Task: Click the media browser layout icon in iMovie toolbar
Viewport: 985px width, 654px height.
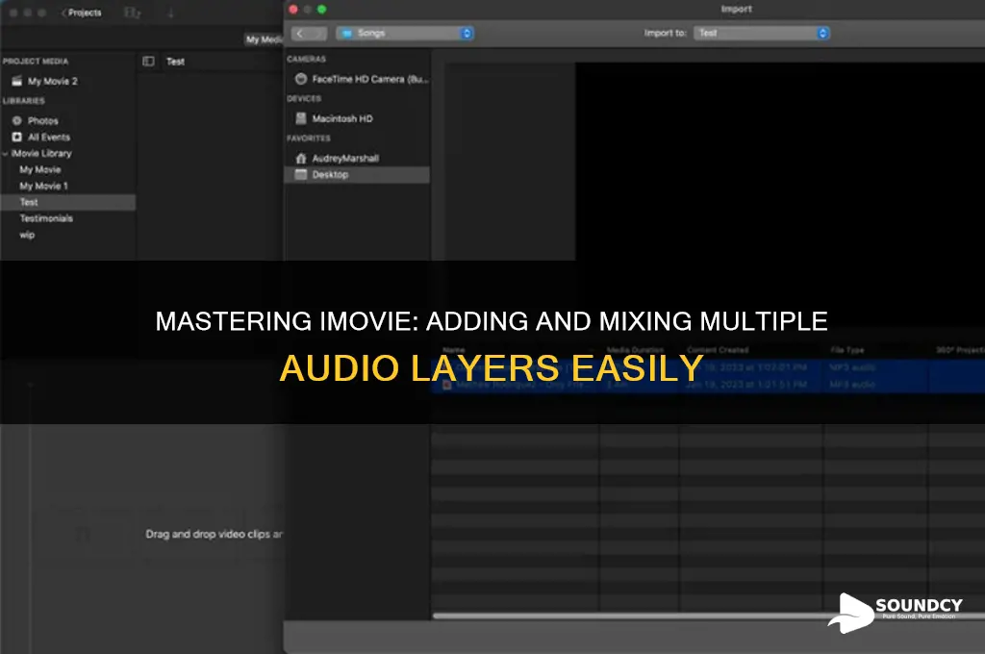Action: (132, 13)
